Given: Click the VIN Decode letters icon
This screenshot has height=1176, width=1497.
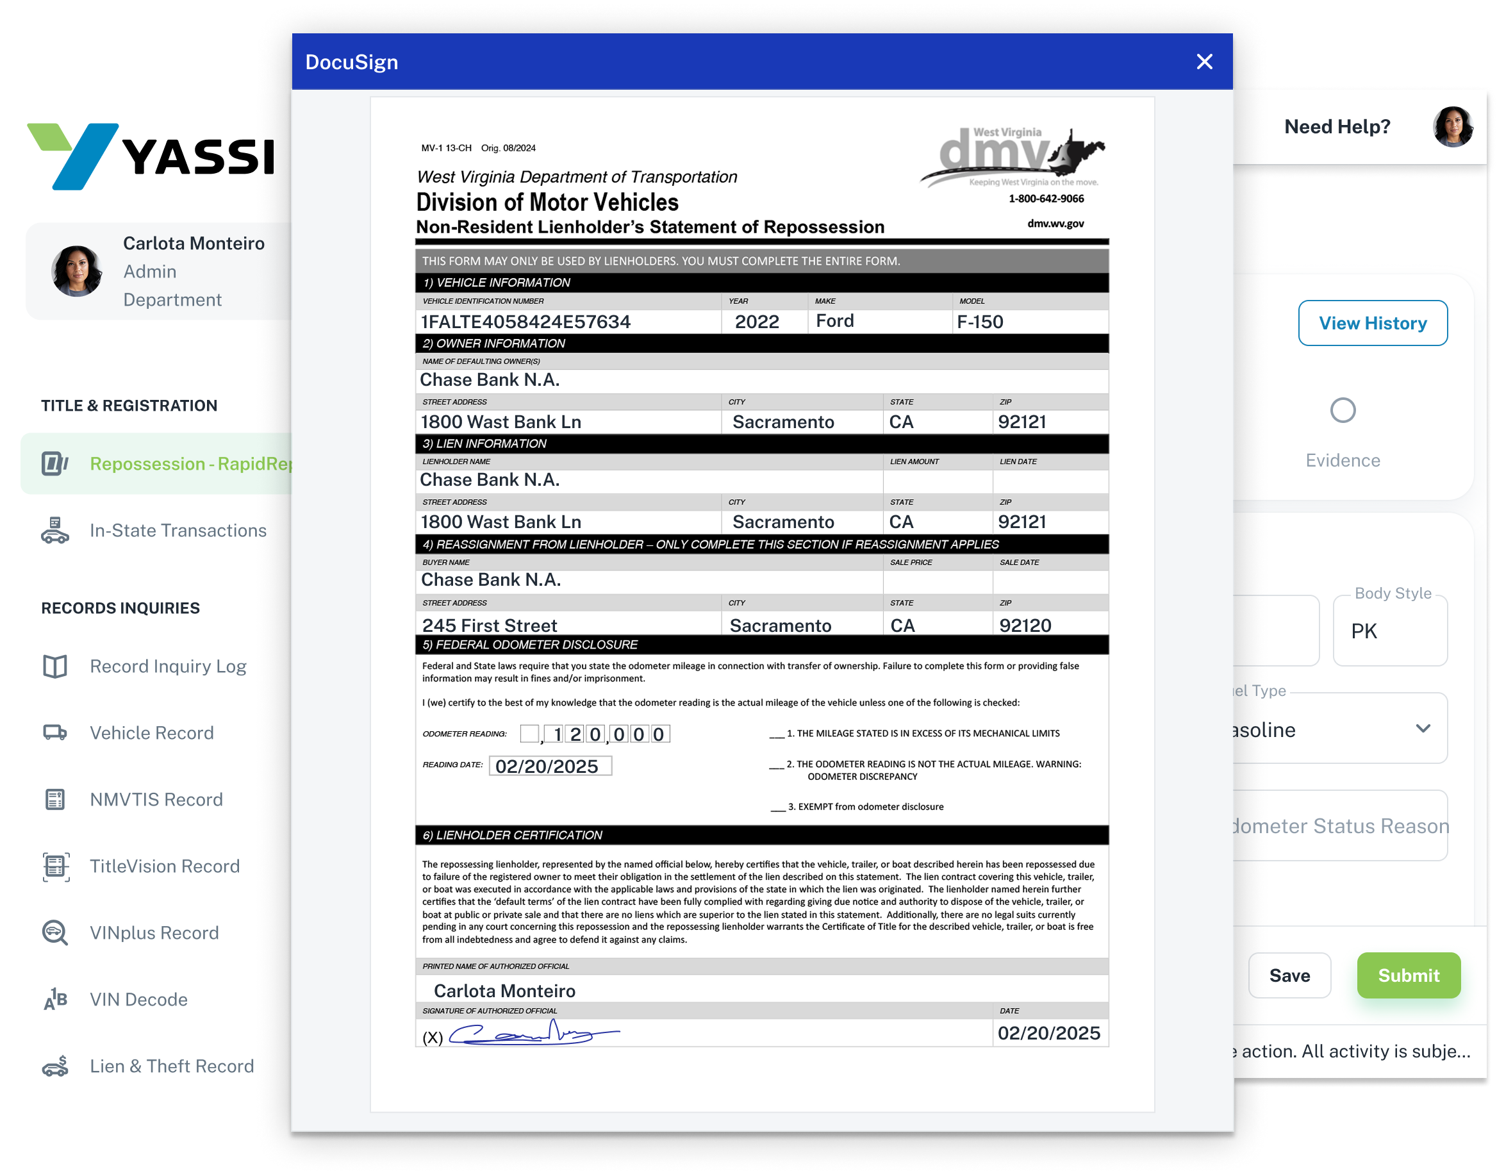Looking at the screenshot, I should (x=55, y=999).
